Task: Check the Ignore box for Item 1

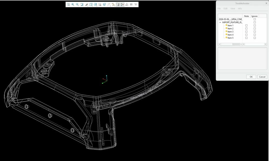Action: 254,25
